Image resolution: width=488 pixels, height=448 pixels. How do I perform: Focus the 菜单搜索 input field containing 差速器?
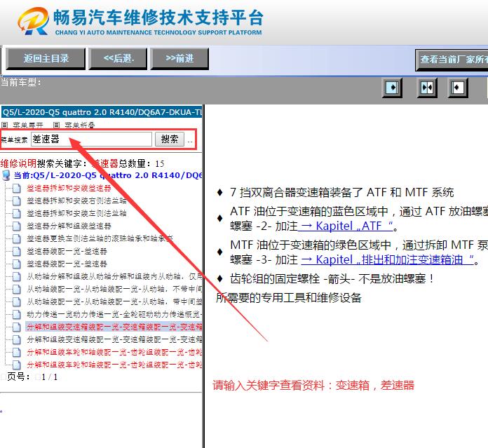[x=90, y=140]
